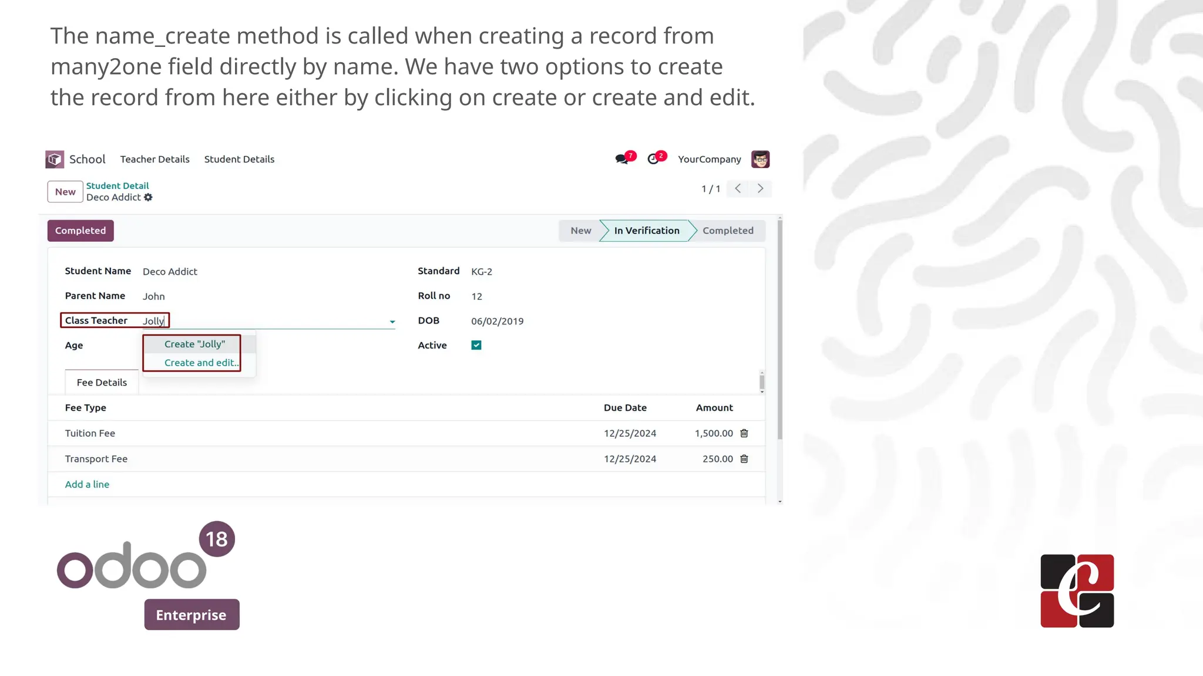Switch company via YourCompany
The height and width of the screenshot is (676, 1203).
(x=710, y=159)
